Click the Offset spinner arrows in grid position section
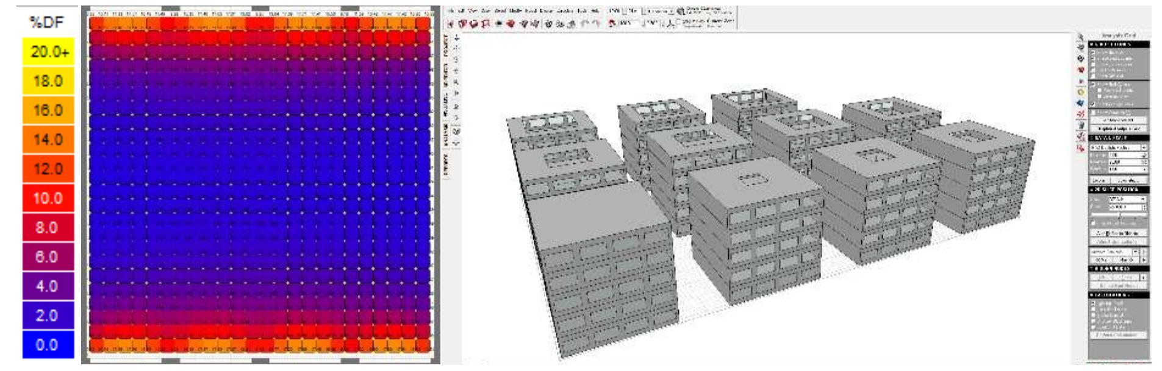This screenshot has width=1162, height=371. pos(1144,208)
